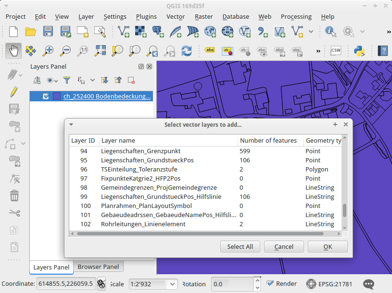Screen dimensions: 392x293
Task: Expand all layers in Layers Panel
Action: pos(104,80)
